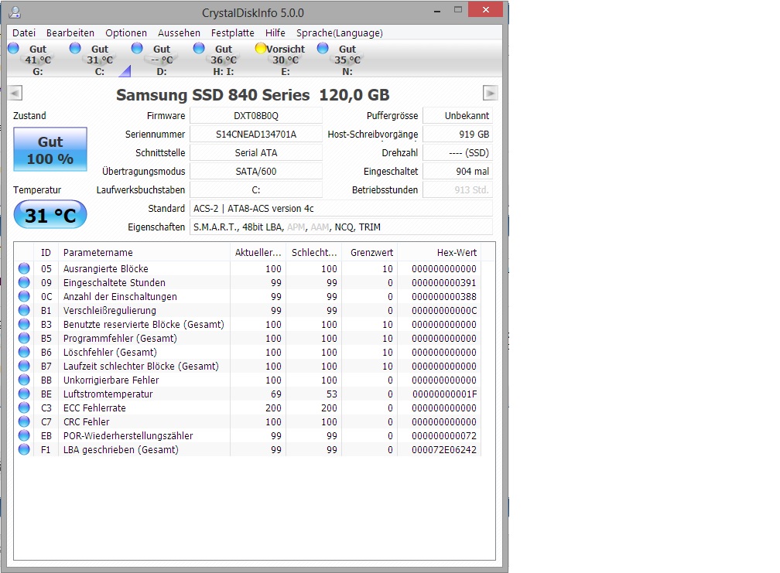Screen dimensions: 780x573
Task: Select 'LBA geschrieben (Gesamt)' parameter text
Action: (121, 449)
